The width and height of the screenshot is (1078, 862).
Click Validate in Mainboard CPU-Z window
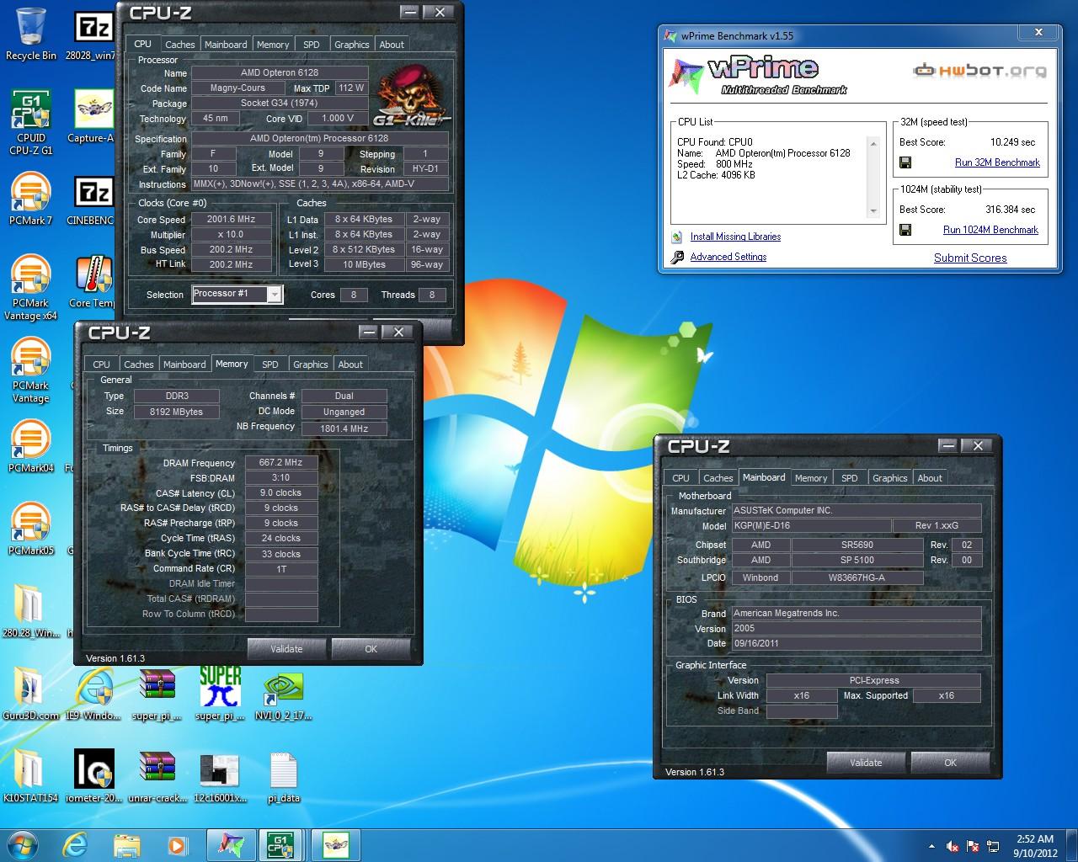866,763
